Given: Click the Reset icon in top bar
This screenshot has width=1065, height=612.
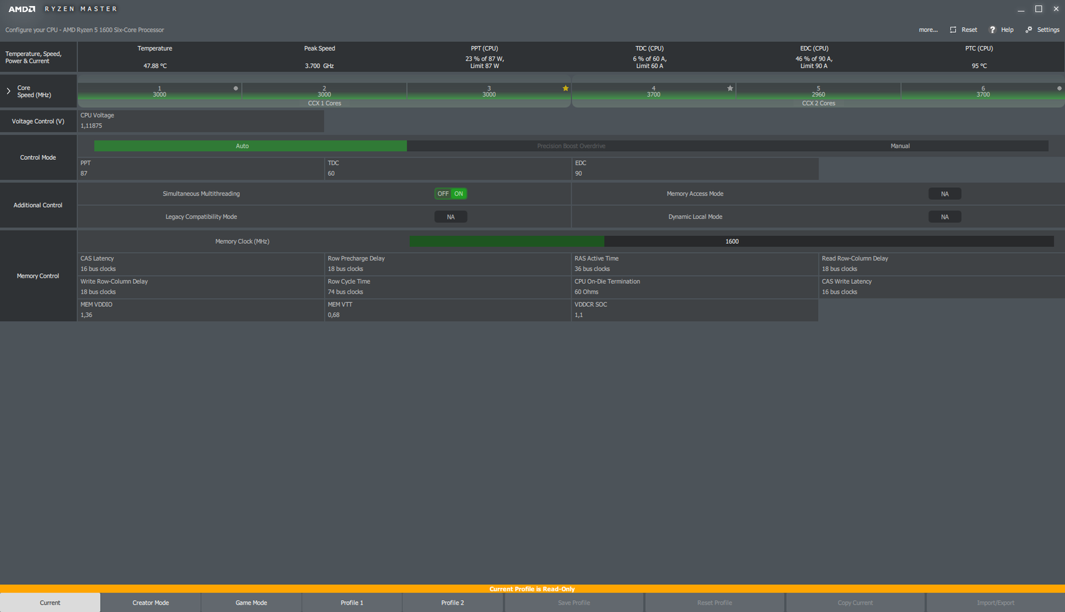Looking at the screenshot, I should click(x=953, y=30).
